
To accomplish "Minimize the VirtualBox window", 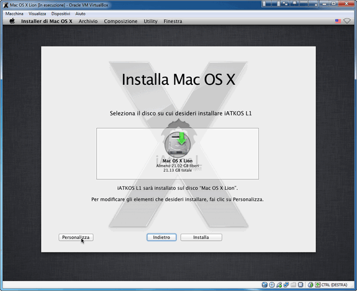I will coord(325,4).
